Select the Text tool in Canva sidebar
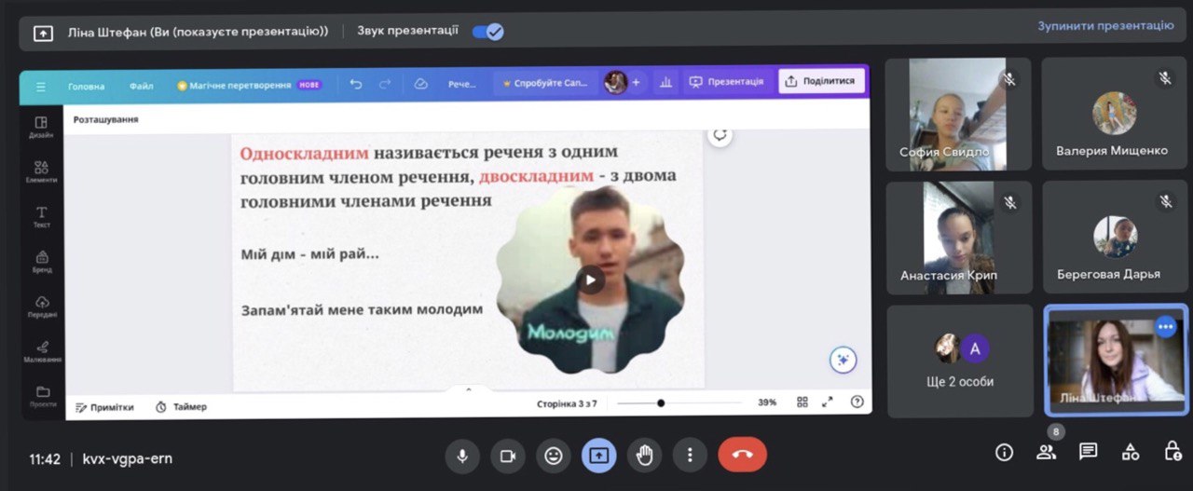This screenshot has height=491, width=1193. click(41, 216)
